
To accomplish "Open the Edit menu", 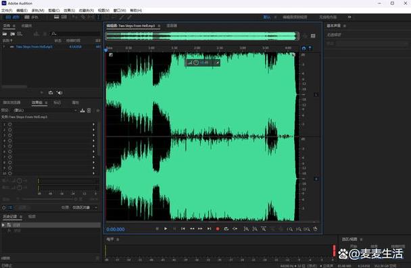I will (x=22, y=11).
